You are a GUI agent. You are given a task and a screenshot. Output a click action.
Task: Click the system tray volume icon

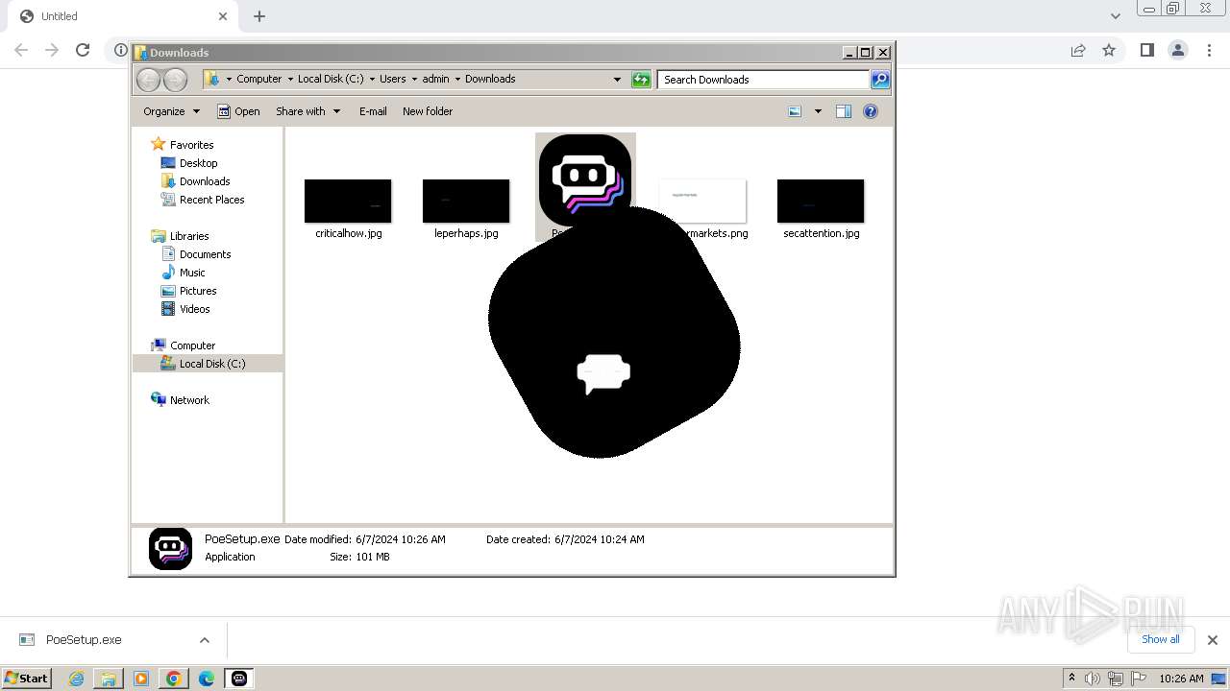point(1094,679)
